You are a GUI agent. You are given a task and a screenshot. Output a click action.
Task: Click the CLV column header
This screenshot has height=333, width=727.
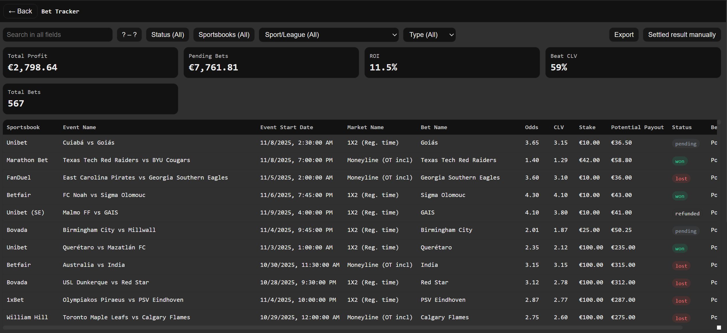(558, 127)
